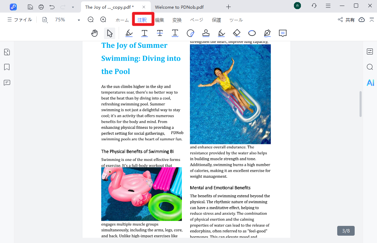
Task: Add a sticky note comment
Action: pos(283,33)
